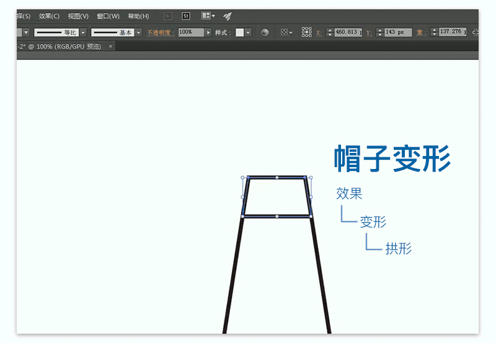Image resolution: width=496 pixels, height=343 pixels.
Task: Click the X coordinate label link
Action: (319, 33)
